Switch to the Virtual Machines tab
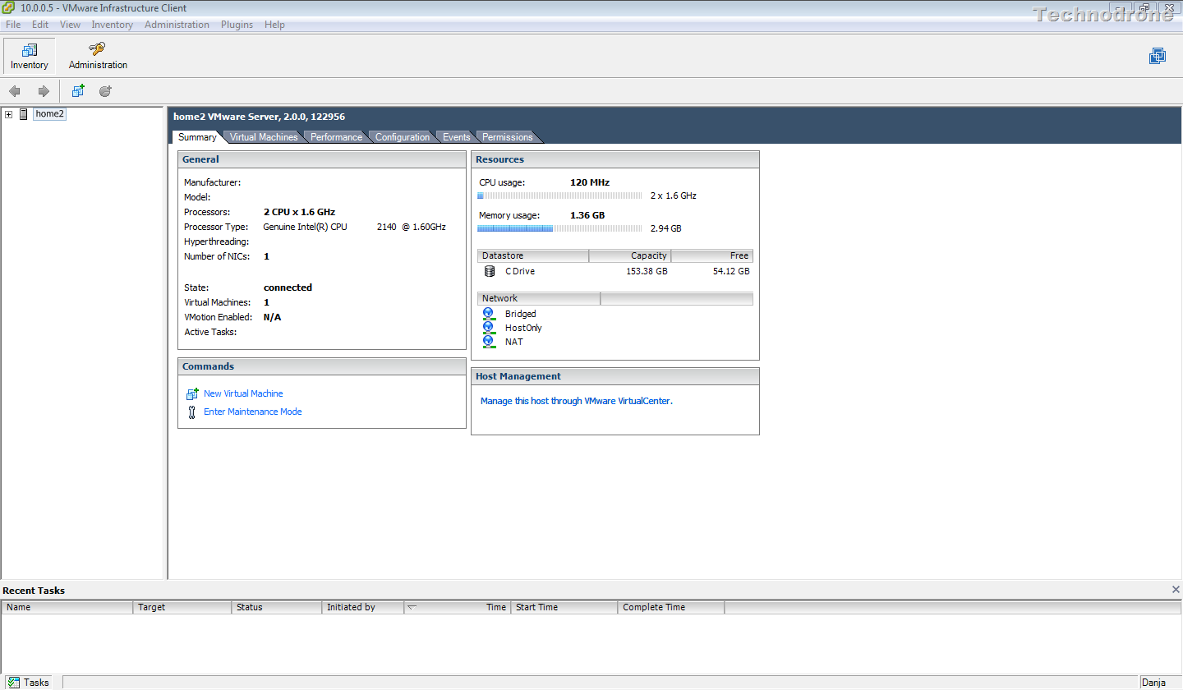1183x690 pixels. coord(264,137)
